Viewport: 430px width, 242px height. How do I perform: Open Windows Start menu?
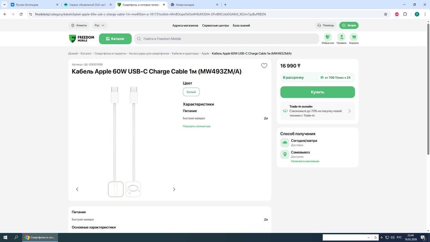(5, 237)
